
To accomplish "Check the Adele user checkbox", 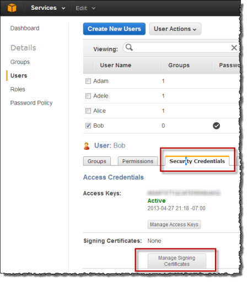I will coord(88,96).
